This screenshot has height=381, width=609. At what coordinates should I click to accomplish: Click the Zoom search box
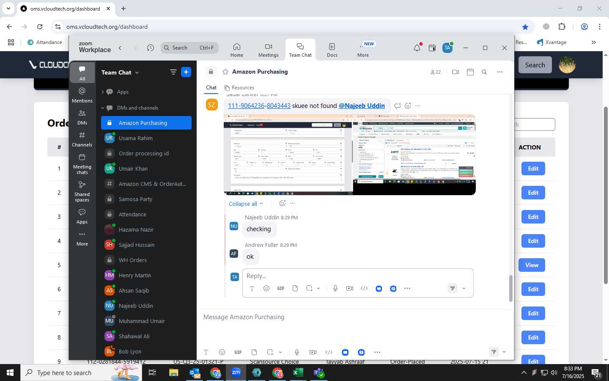tap(189, 48)
